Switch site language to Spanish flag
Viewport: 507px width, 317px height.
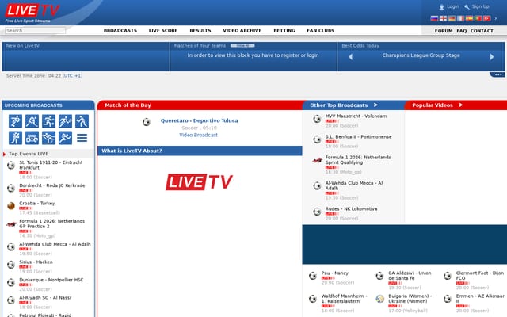469,18
